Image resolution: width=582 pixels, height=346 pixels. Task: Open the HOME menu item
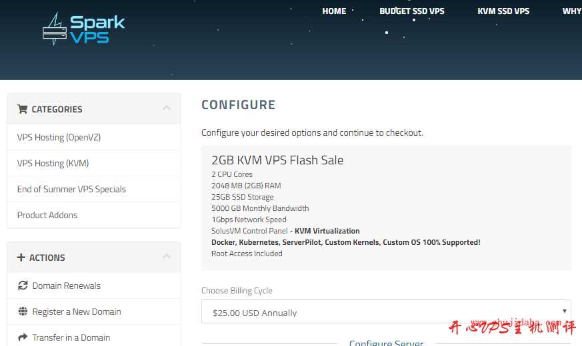point(334,11)
